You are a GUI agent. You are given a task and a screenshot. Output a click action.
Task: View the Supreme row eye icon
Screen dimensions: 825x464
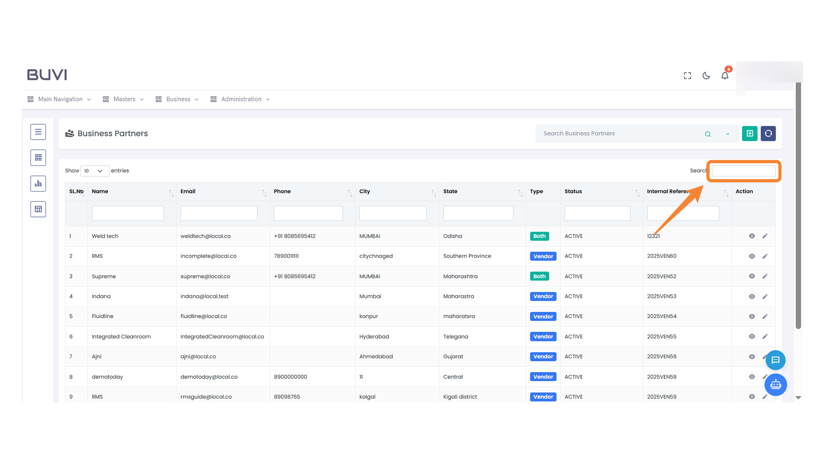pos(752,276)
